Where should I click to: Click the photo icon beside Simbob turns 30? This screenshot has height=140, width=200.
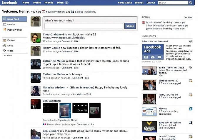point(191,81)
